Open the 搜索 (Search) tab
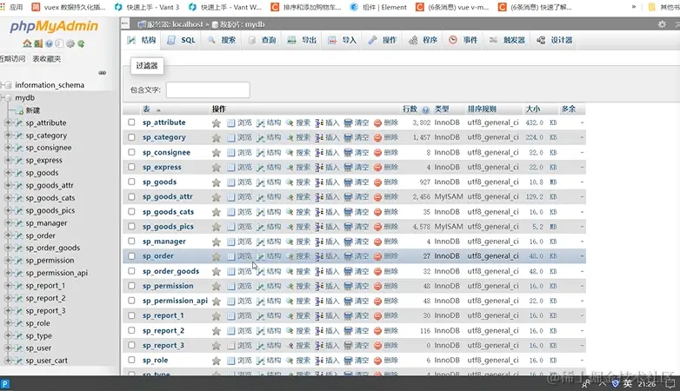 [x=222, y=40]
